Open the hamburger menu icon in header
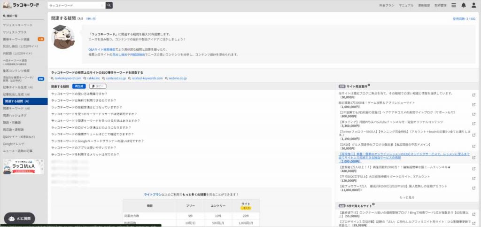The width and height of the screenshot is (481, 227). point(454,5)
